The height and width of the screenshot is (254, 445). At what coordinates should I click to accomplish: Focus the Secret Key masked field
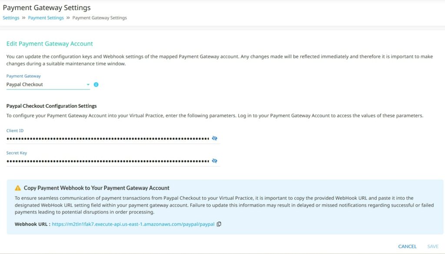pos(108,161)
